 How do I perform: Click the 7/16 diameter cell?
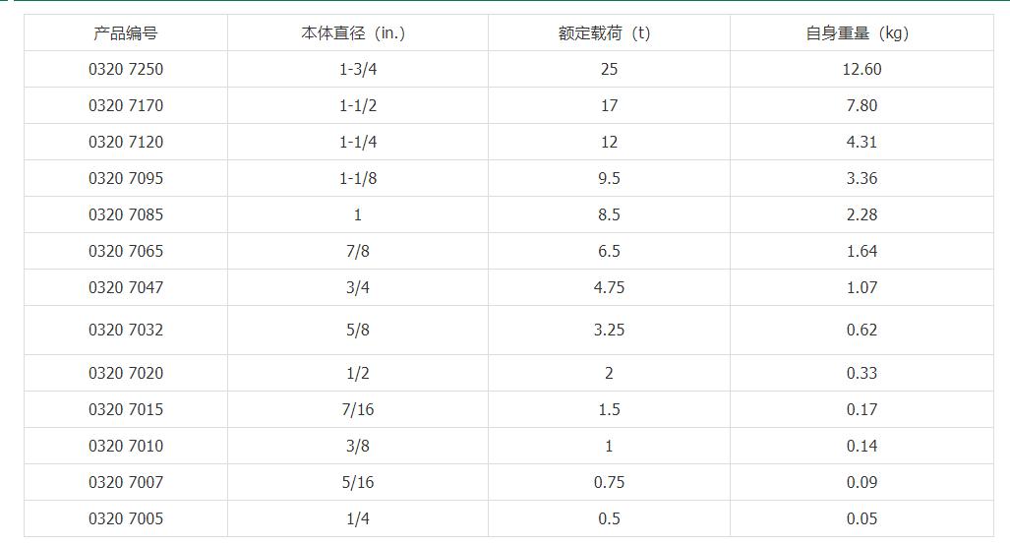coord(358,409)
